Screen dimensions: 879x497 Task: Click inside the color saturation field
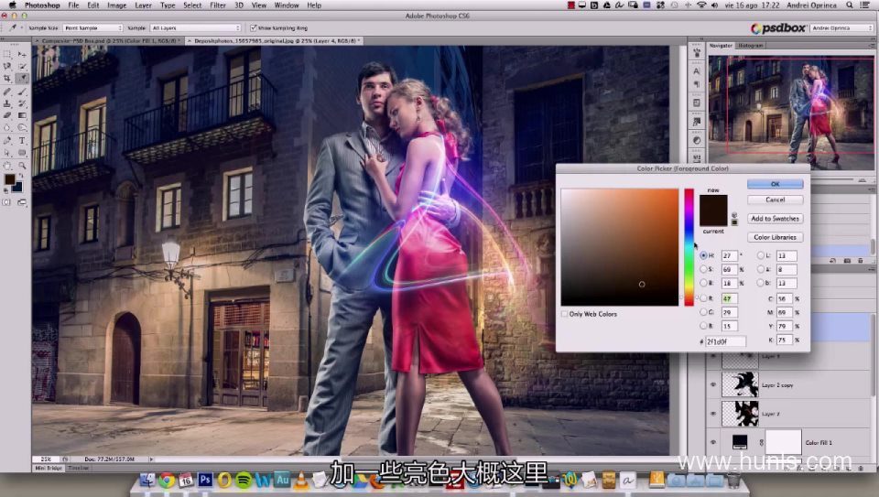tap(620, 247)
